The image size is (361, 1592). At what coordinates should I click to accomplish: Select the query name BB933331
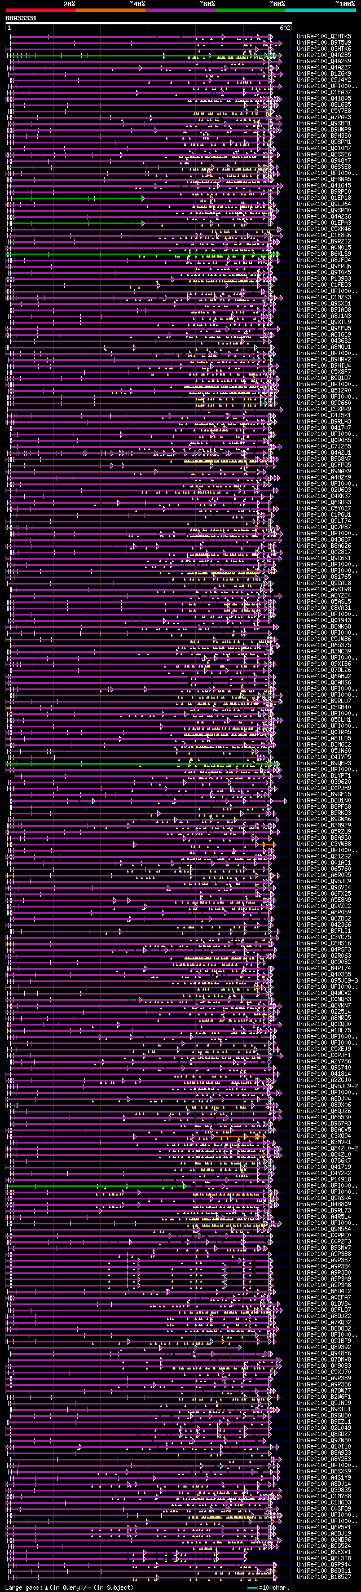[21, 19]
